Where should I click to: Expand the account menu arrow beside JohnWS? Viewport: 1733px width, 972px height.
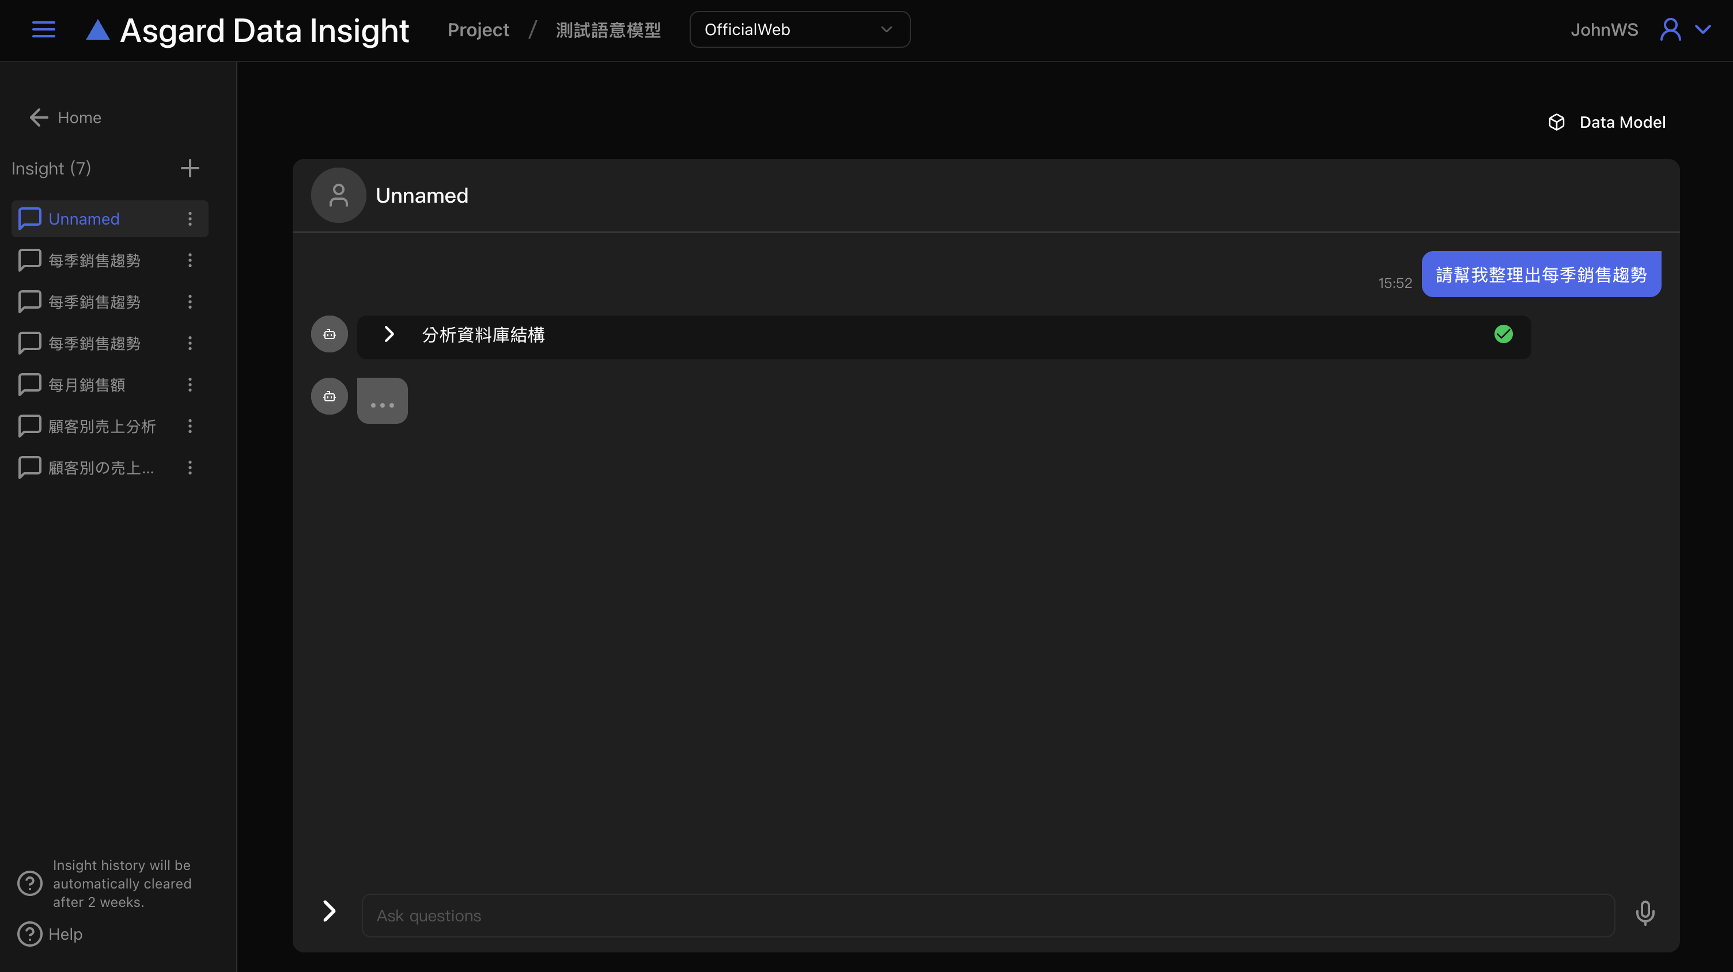pyautogui.click(x=1702, y=29)
